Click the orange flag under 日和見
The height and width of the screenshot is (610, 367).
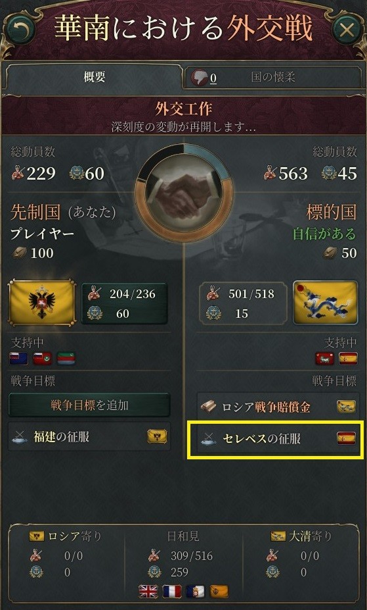click(219, 592)
